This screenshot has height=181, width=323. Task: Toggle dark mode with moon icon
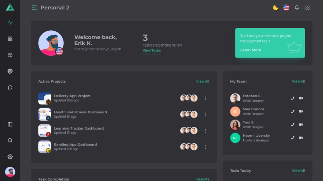[276, 7]
